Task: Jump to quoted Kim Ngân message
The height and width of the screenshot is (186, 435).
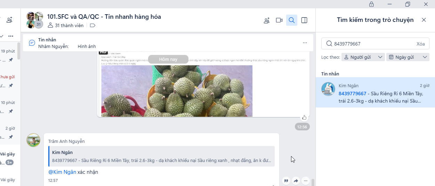Action: [161, 156]
